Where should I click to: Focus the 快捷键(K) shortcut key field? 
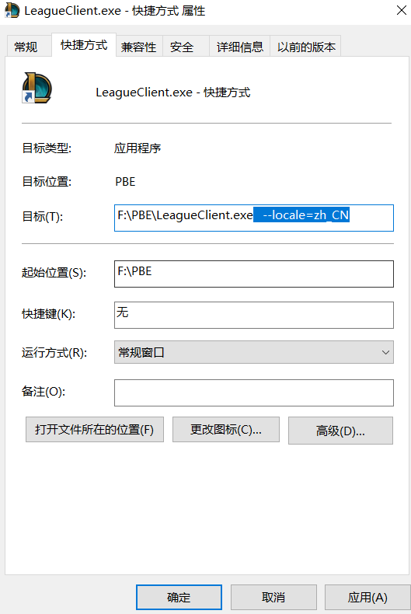click(x=253, y=315)
